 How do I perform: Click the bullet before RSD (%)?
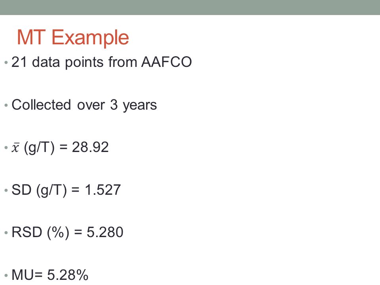pyautogui.click(x=6, y=233)
